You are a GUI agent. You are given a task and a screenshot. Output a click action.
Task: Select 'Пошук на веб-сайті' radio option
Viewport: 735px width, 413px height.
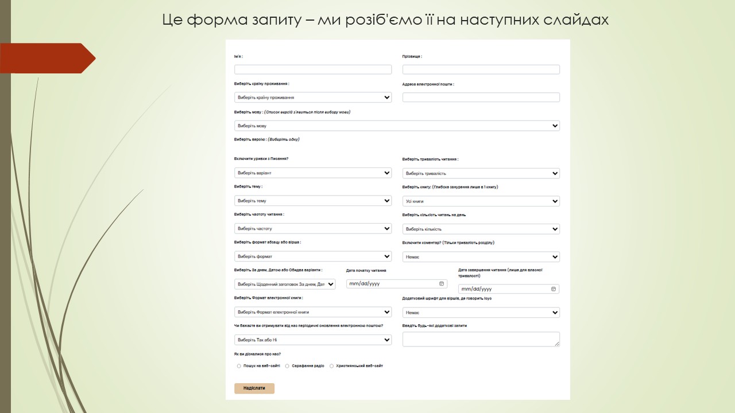coord(239,366)
